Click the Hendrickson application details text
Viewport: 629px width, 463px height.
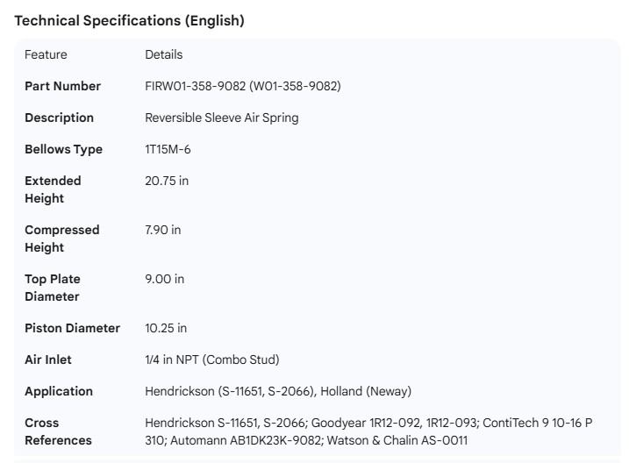pos(277,391)
